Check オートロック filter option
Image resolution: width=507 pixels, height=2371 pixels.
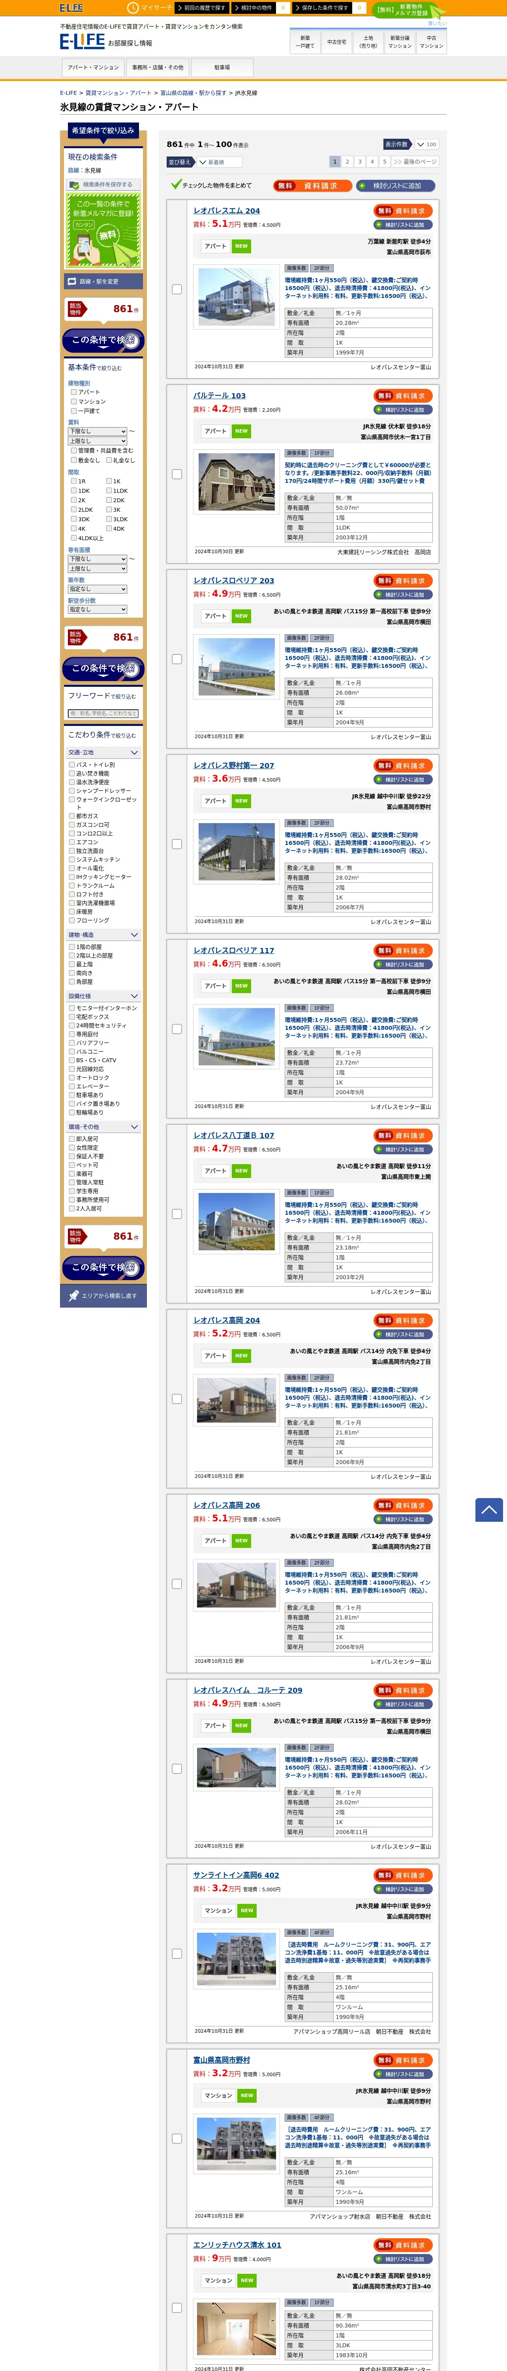click(x=72, y=1078)
